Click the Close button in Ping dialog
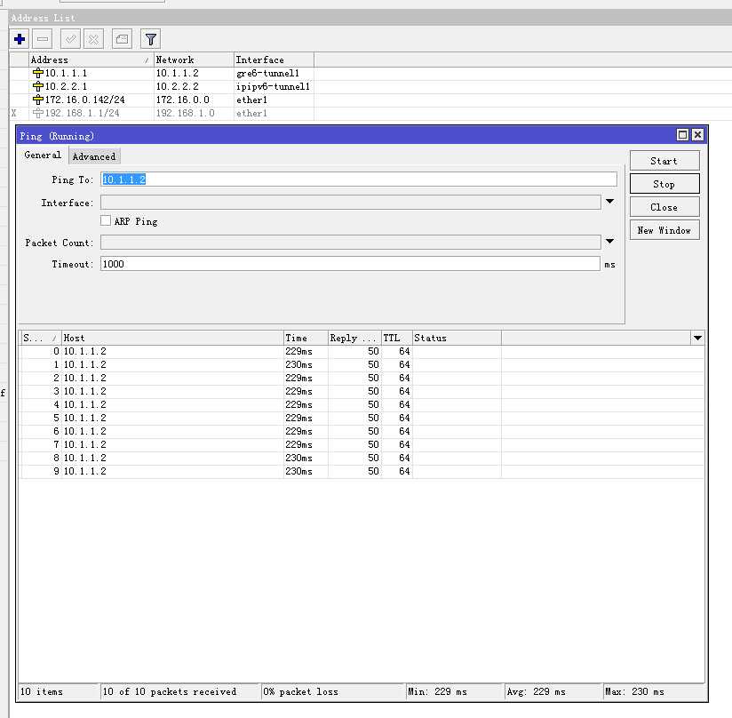Screen dimensions: 732x718 click(664, 207)
